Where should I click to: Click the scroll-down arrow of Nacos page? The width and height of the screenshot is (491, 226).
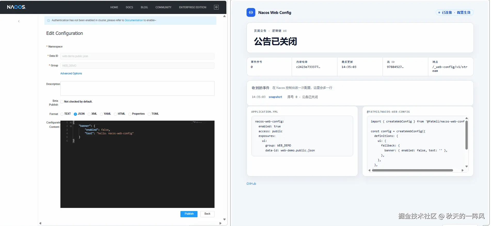(225, 219)
